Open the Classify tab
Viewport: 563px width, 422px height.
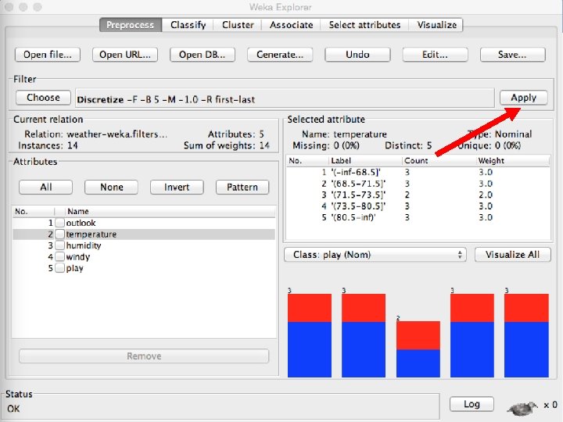(188, 25)
